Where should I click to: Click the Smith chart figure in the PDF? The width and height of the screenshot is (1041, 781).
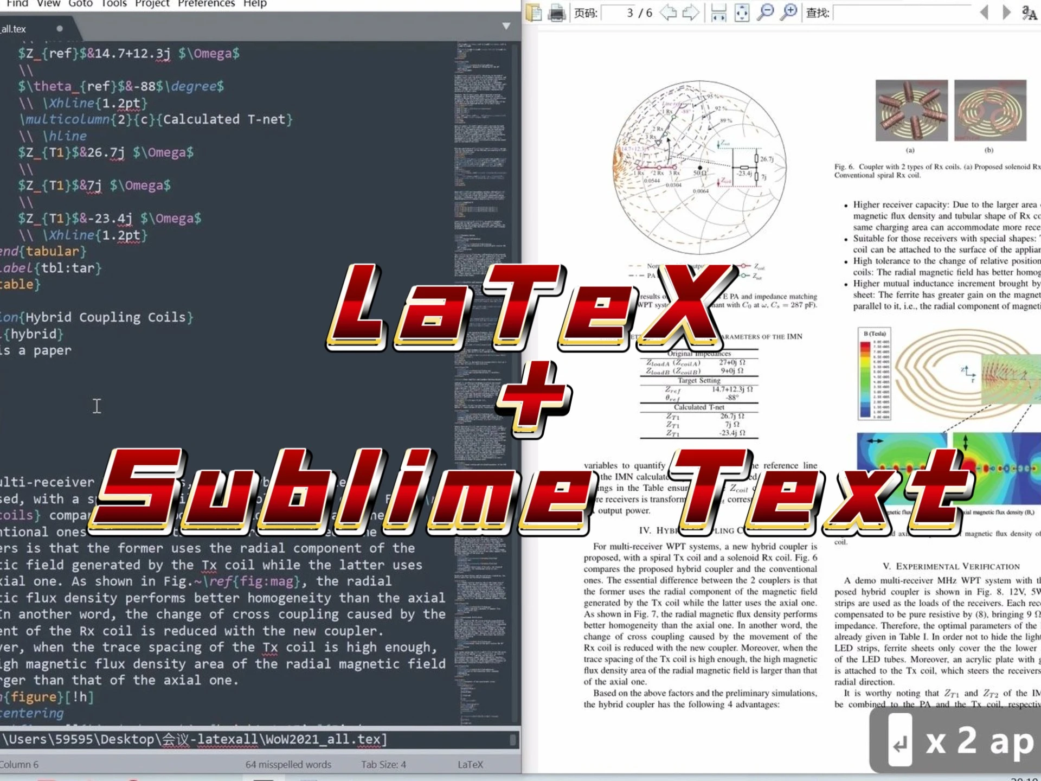[x=699, y=167]
